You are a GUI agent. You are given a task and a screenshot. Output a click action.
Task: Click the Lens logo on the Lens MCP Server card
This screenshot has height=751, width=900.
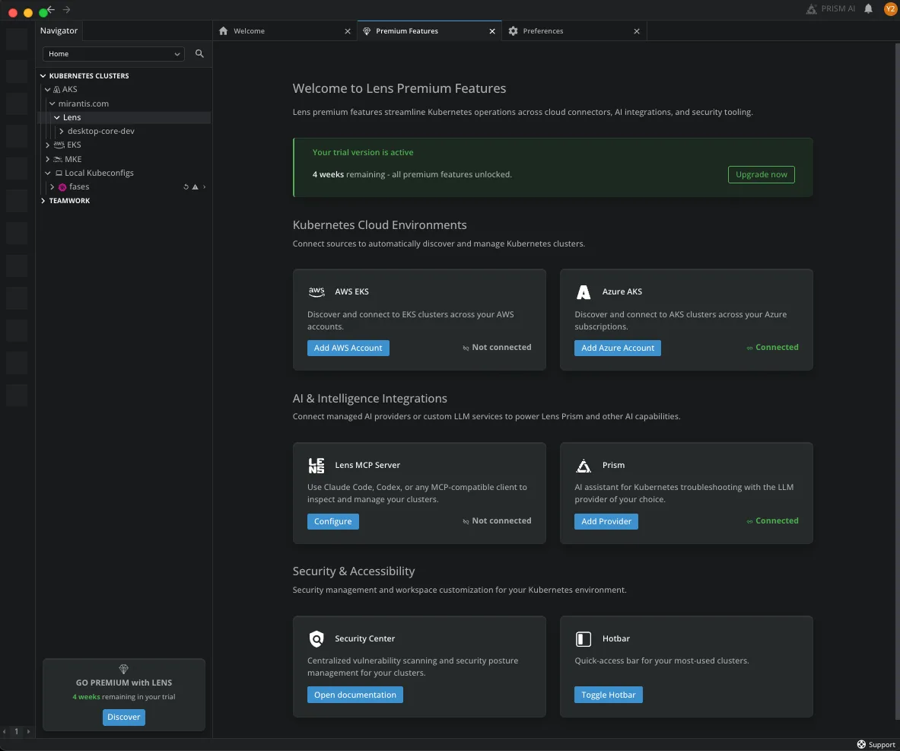316,466
